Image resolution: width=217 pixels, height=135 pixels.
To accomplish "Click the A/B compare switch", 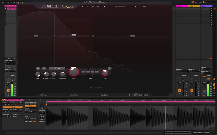I will [x=93, y=6].
